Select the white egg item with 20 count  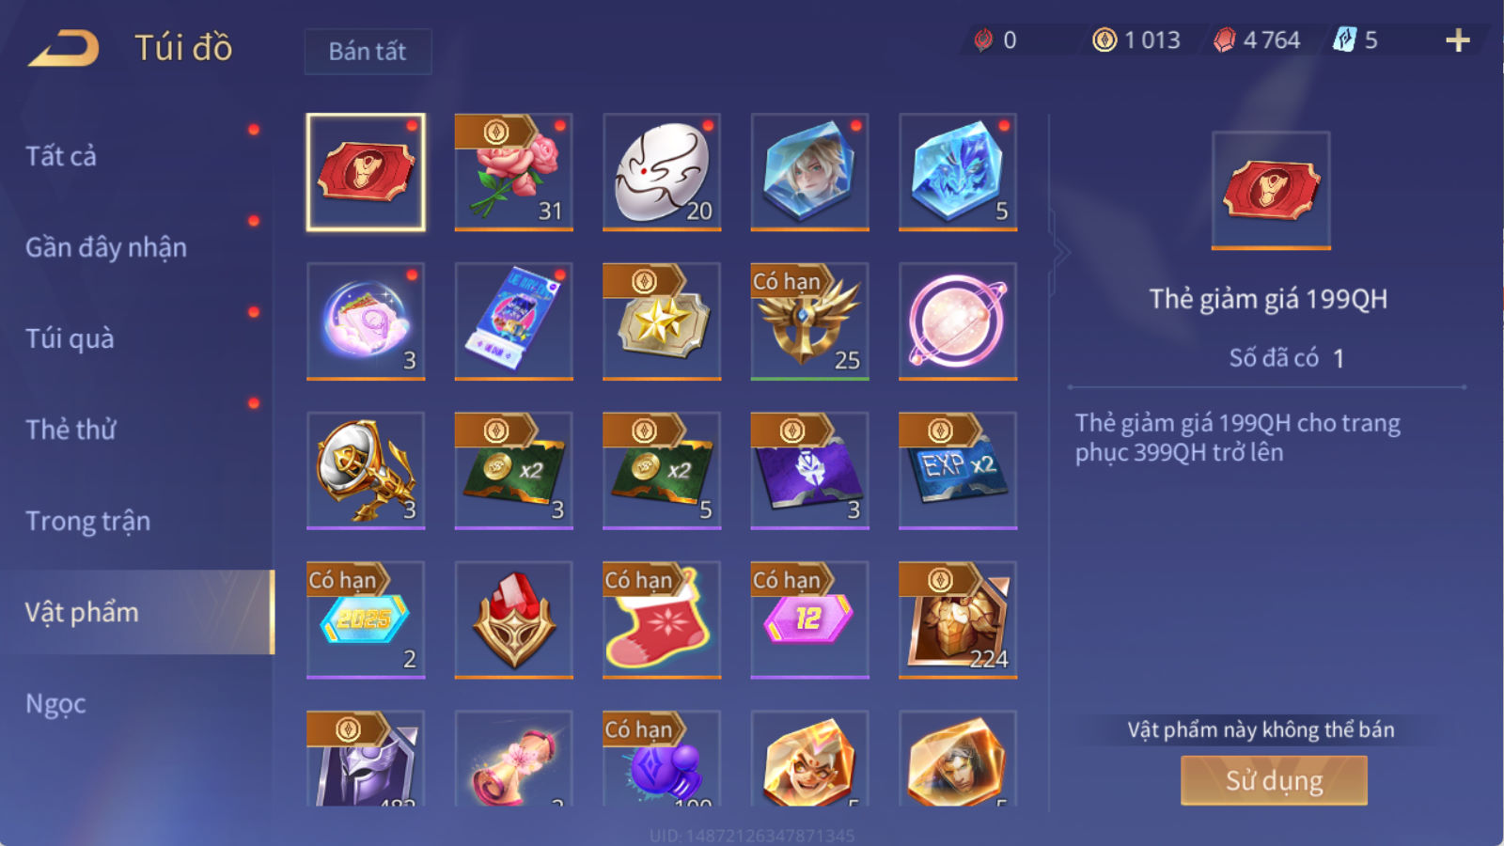tap(662, 172)
